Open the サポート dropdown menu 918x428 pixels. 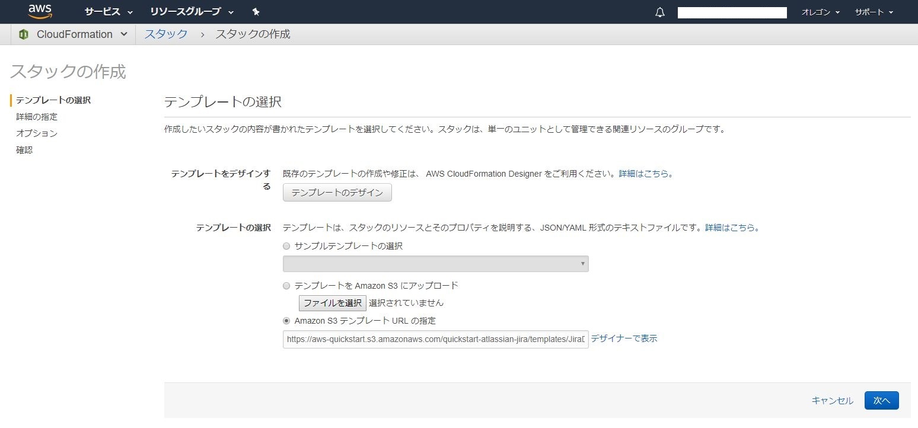[x=874, y=12]
